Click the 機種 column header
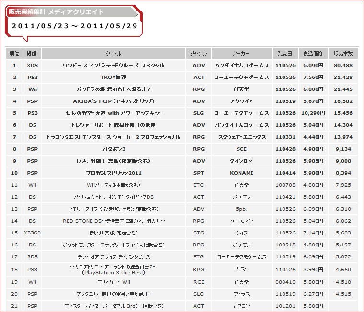364x312 pixels. (x=32, y=53)
